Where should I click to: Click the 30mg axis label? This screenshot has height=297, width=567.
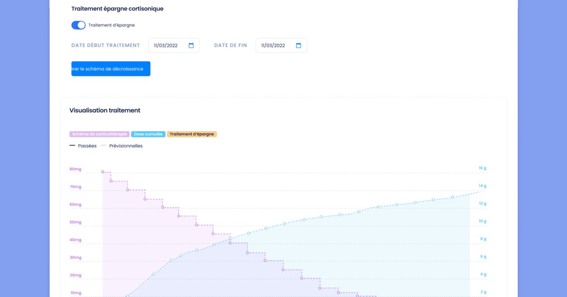(x=76, y=257)
